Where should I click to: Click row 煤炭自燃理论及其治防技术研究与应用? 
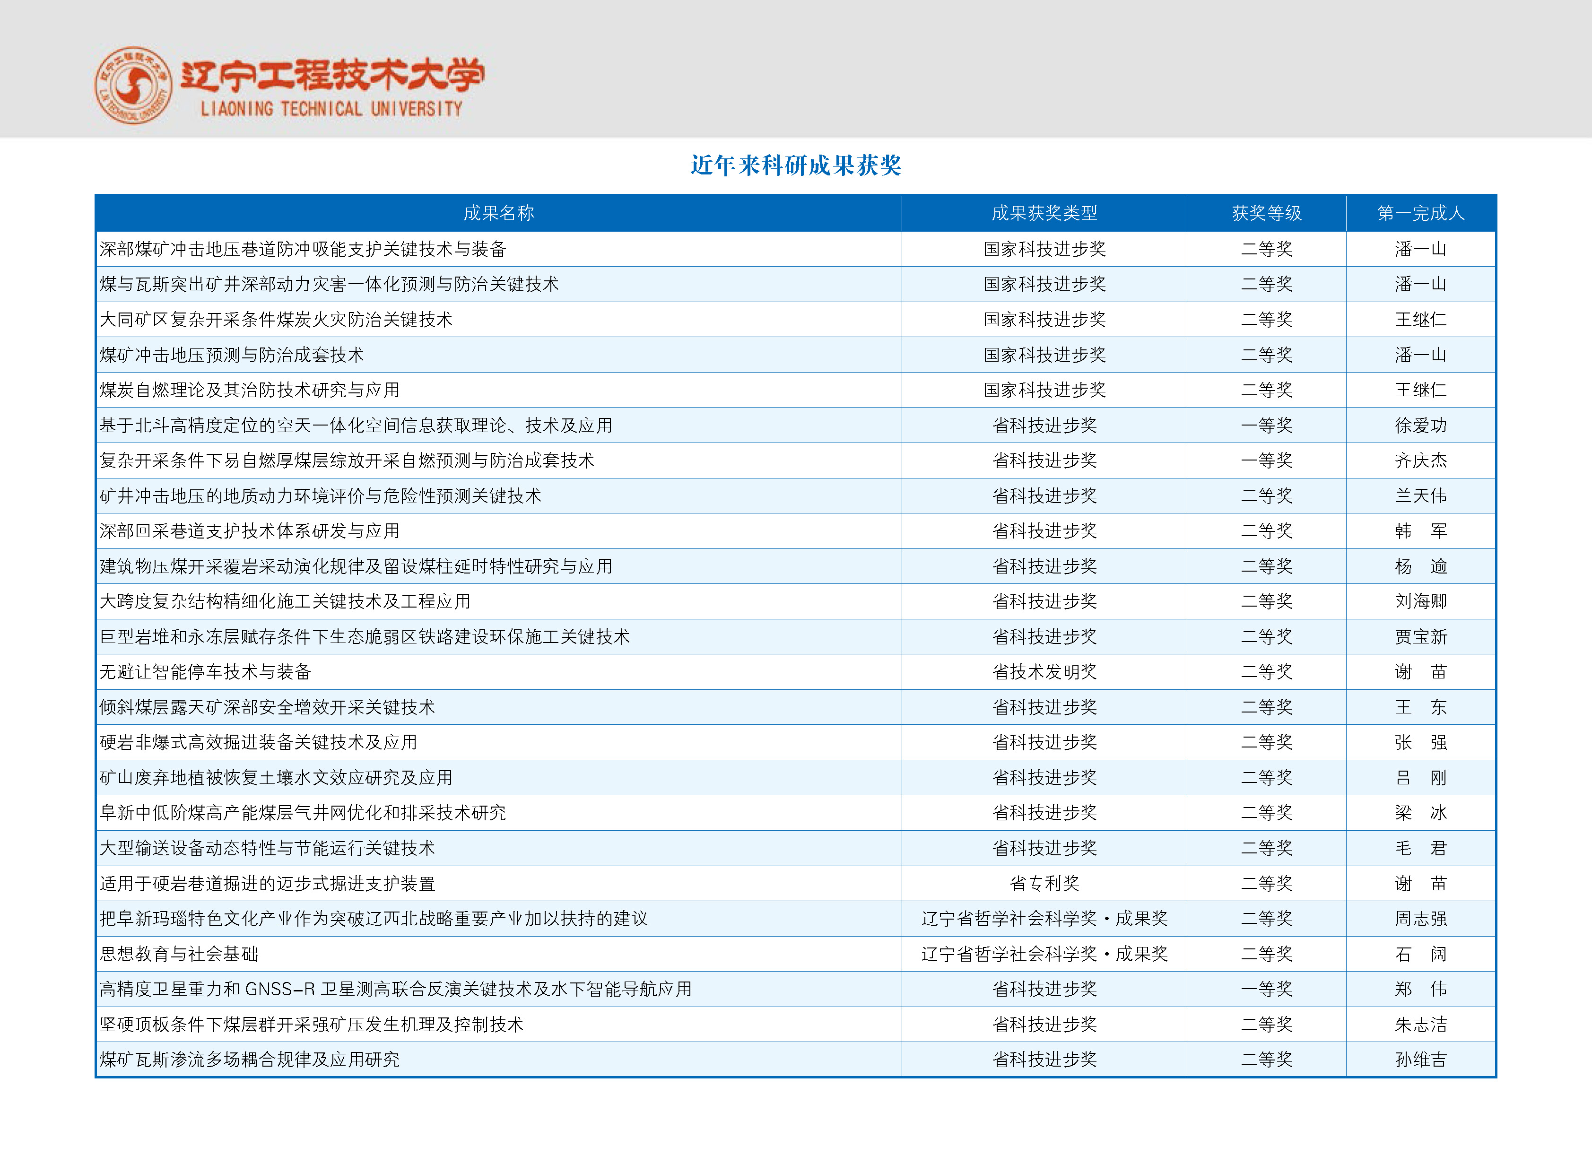pos(795,390)
